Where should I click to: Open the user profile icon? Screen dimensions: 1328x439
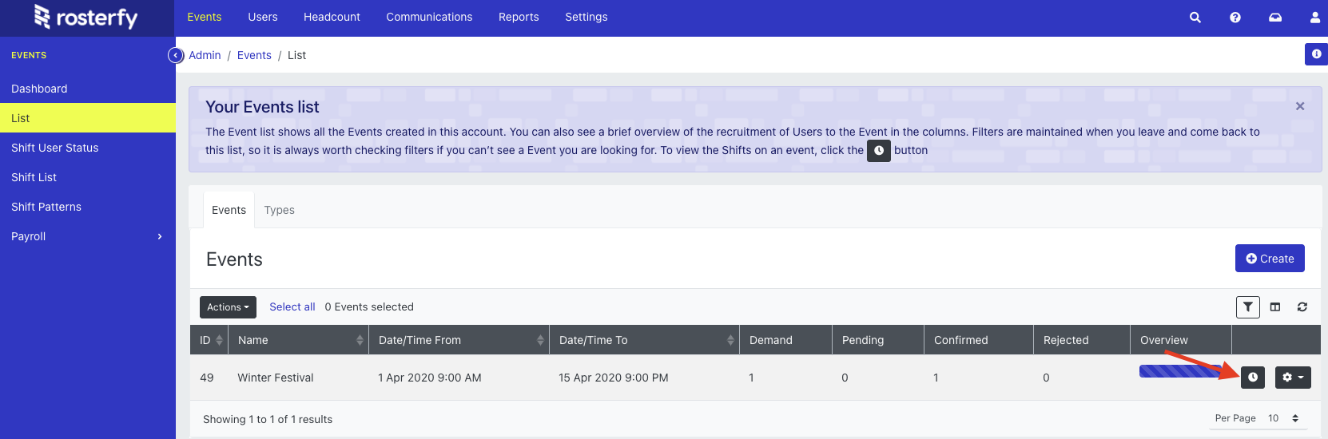1314,18
